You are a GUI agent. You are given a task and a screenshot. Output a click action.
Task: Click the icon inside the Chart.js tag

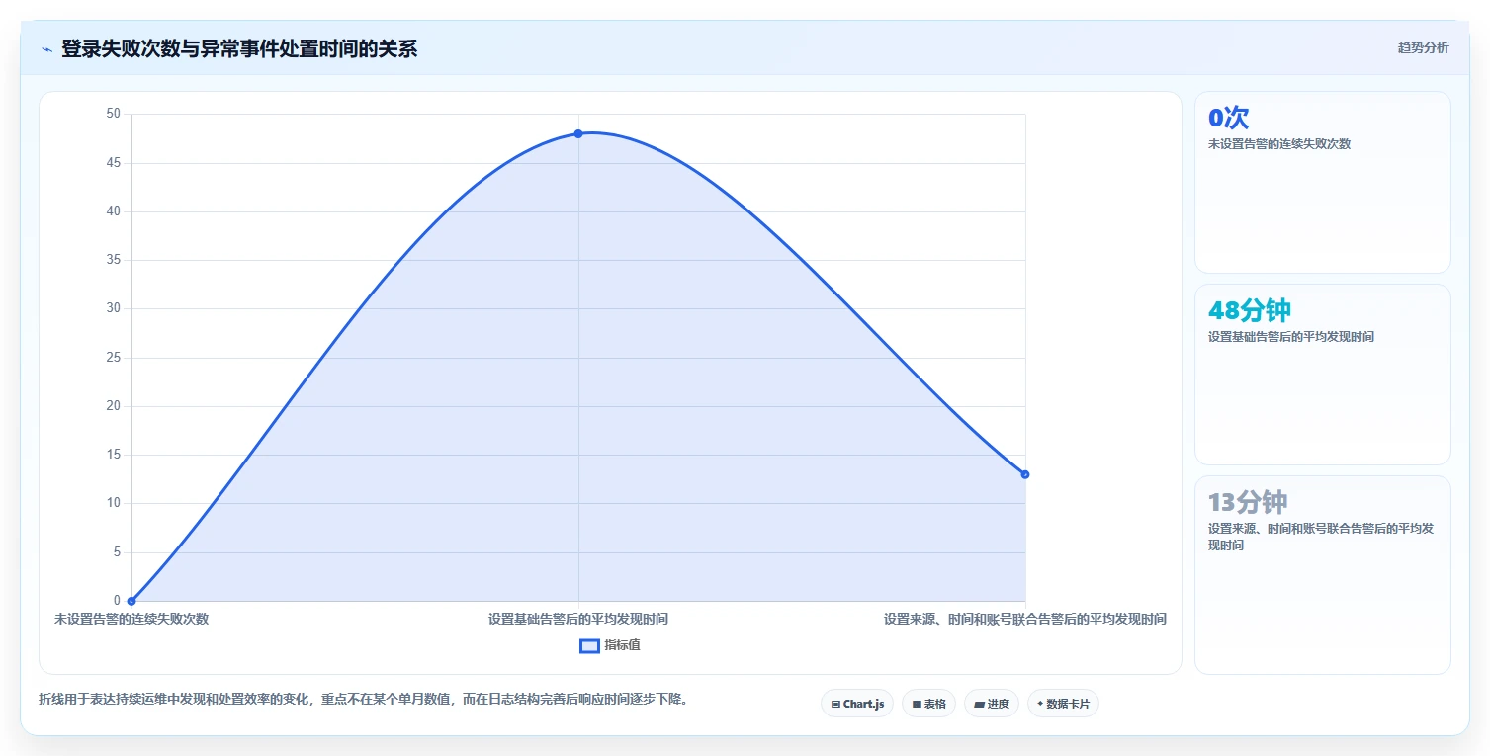835,705
